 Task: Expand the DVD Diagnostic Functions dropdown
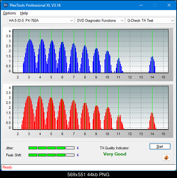(100, 21)
